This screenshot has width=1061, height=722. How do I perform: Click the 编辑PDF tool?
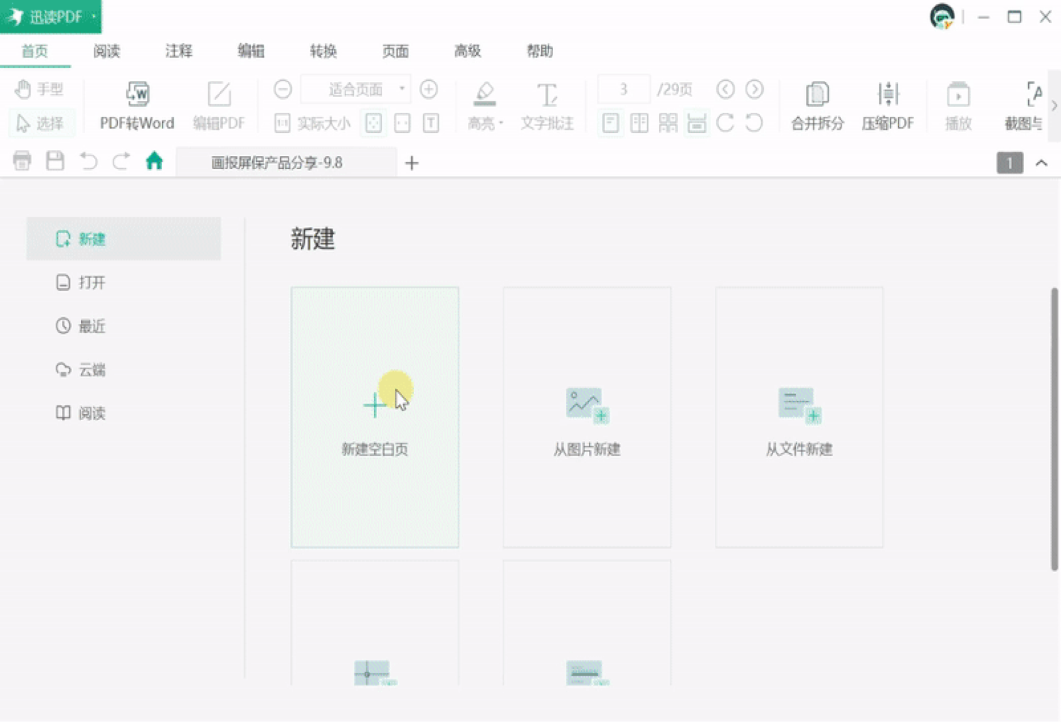click(x=219, y=106)
